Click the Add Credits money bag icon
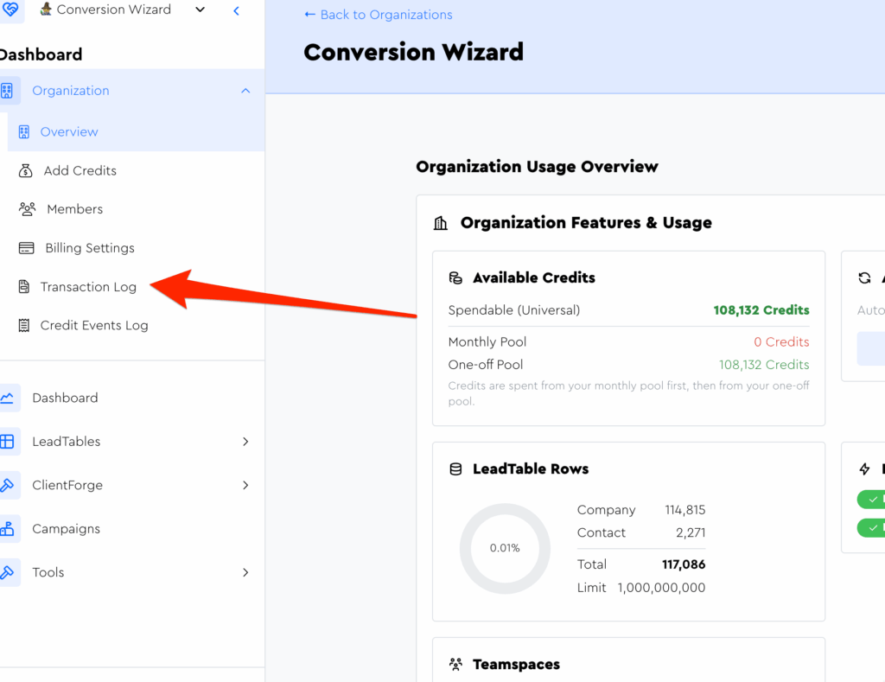 tap(25, 171)
